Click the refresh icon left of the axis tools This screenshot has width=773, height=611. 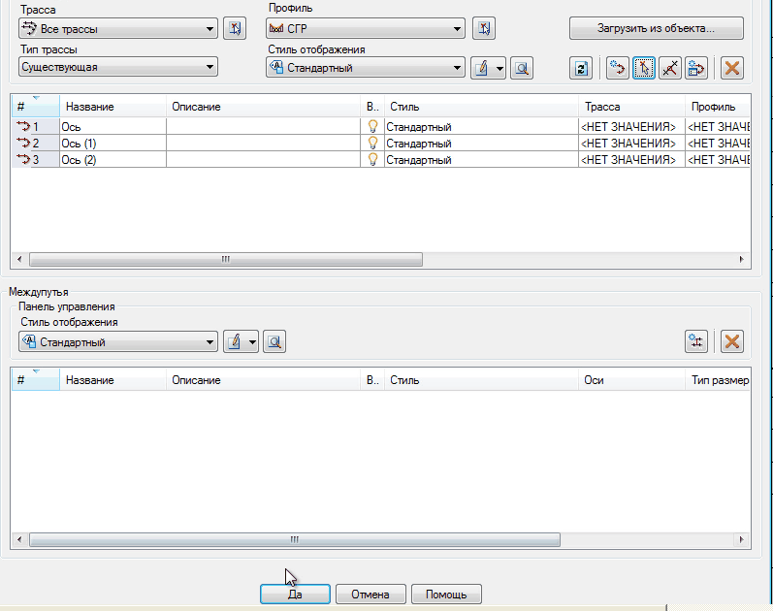pos(581,68)
